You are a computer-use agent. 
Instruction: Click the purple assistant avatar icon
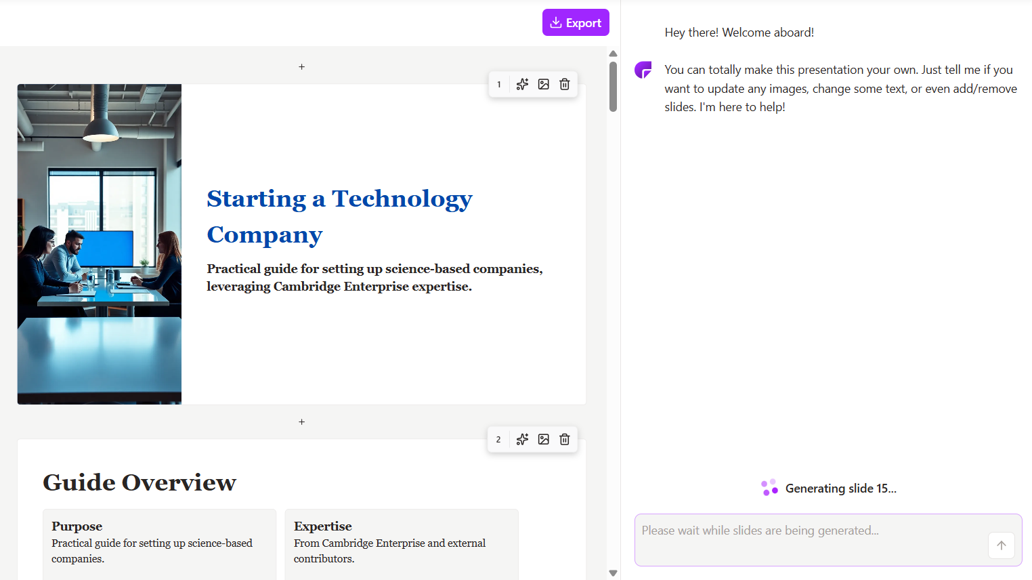tap(643, 70)
